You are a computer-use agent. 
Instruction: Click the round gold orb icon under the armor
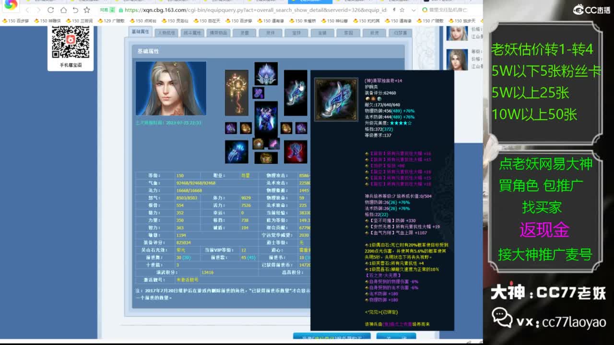tap(259, 143)
